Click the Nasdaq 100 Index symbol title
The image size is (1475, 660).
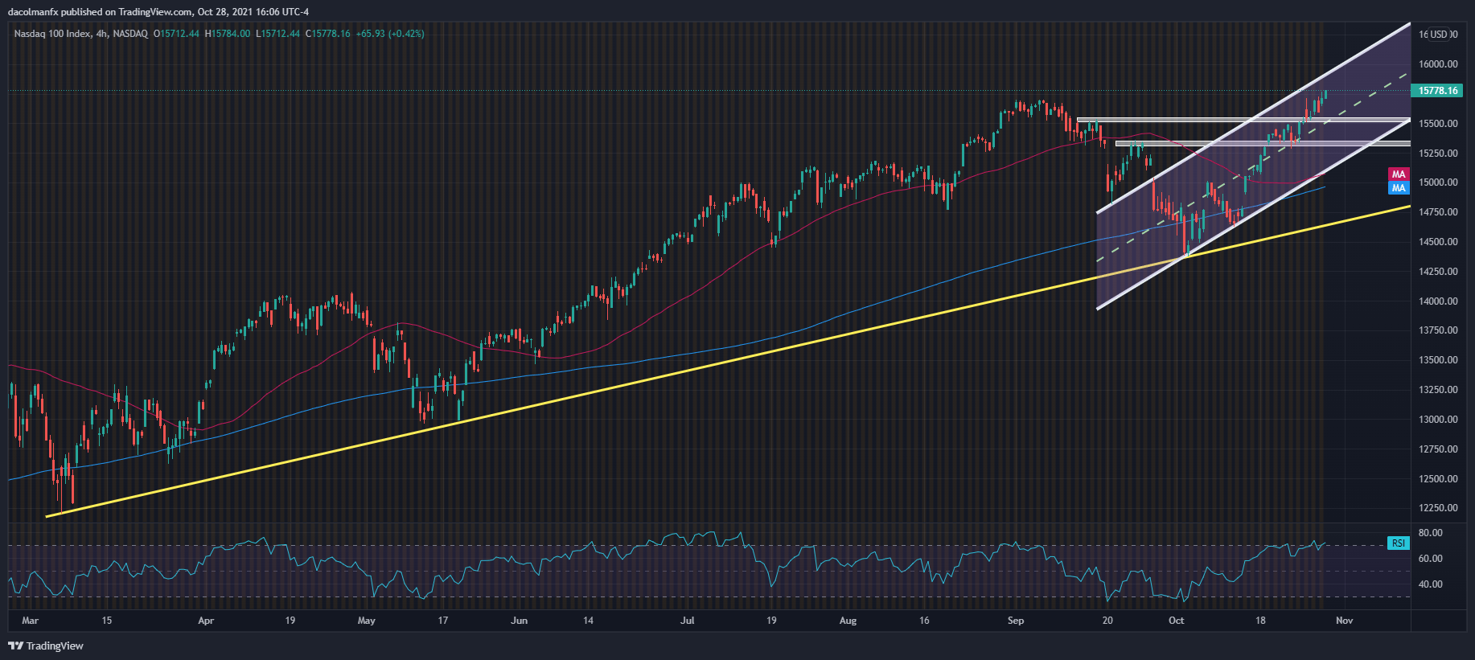coord(52,34)
